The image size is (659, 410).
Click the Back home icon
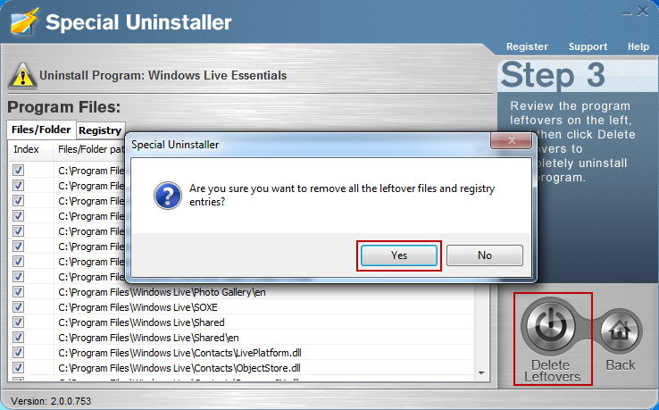(x=621, y=331)
